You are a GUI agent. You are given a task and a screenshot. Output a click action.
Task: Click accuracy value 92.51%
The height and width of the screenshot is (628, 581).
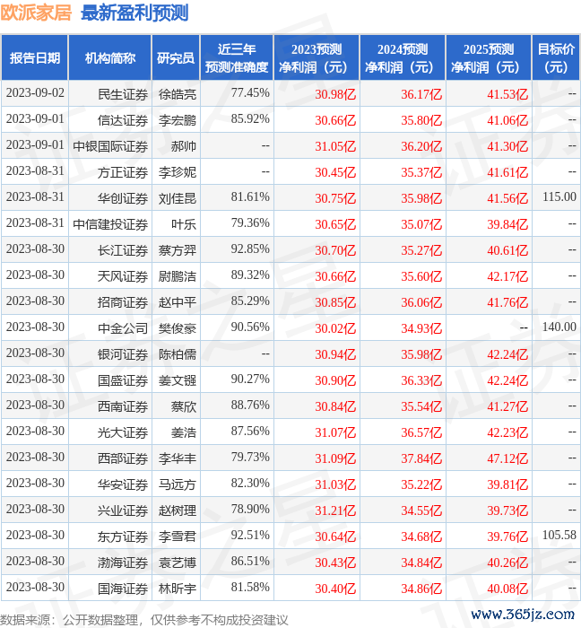(x=250, y=536)
